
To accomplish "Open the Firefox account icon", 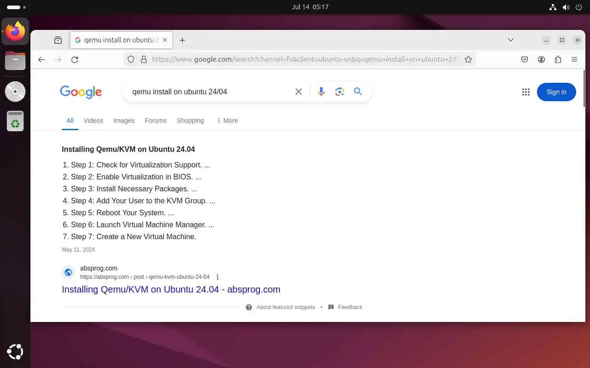I will coord(542,59).
